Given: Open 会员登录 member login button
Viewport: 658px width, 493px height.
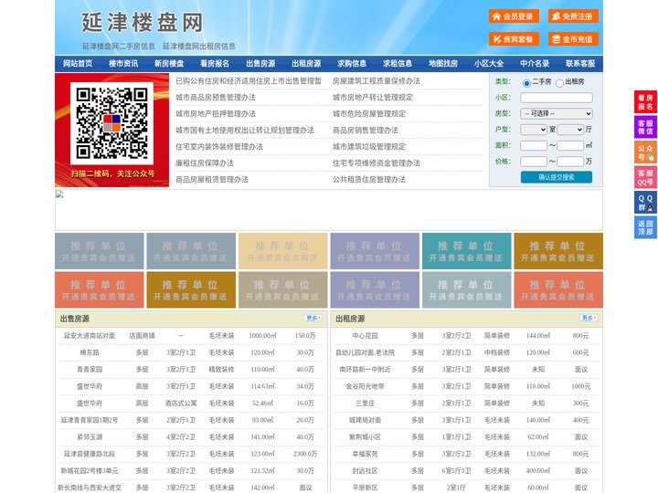Looking at the screenshot, I should (x=514, y=16).
